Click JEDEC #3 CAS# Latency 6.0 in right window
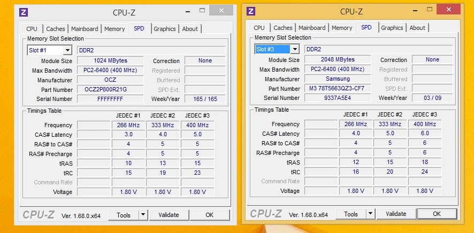 (x=425, y=133)
